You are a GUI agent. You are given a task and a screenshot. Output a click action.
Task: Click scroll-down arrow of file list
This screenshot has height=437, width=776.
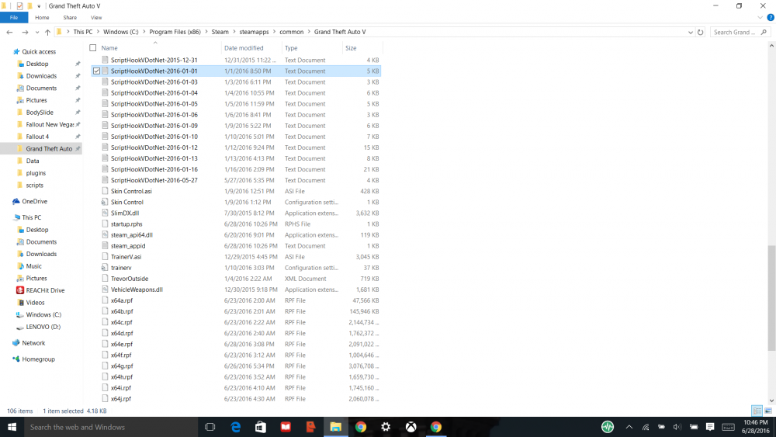[771, 401]
